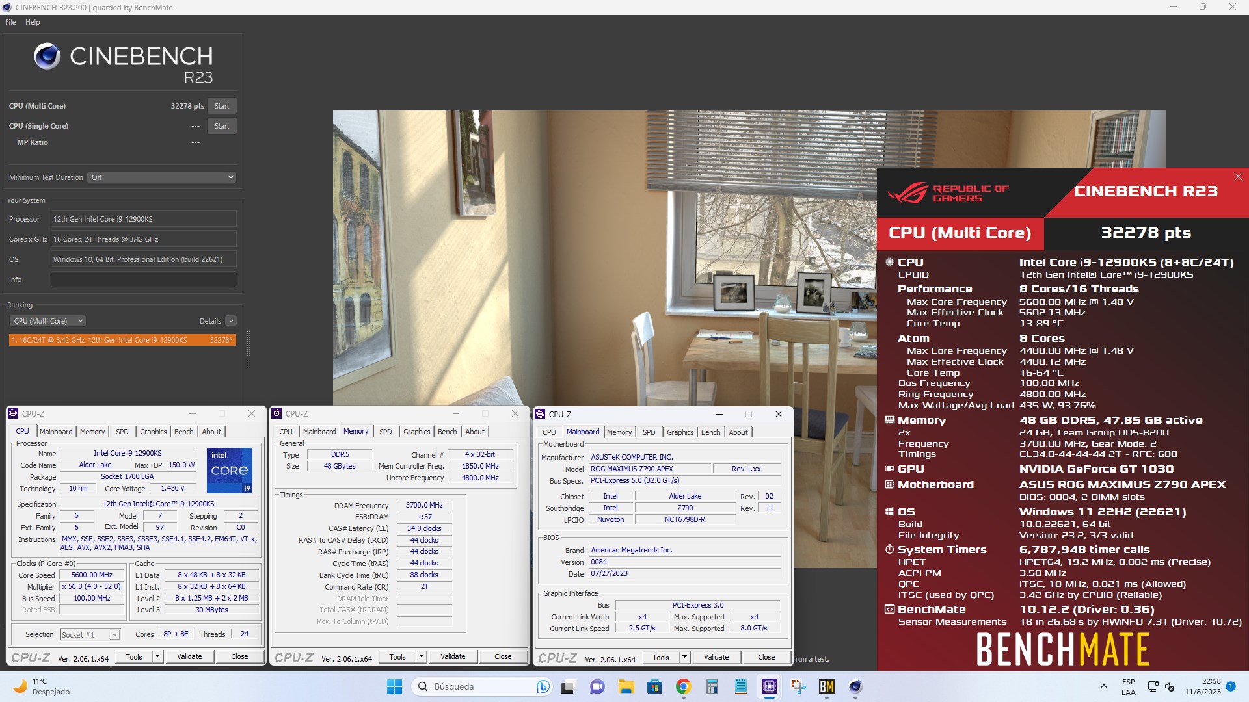Click the empty Info input field

point(144,279)
